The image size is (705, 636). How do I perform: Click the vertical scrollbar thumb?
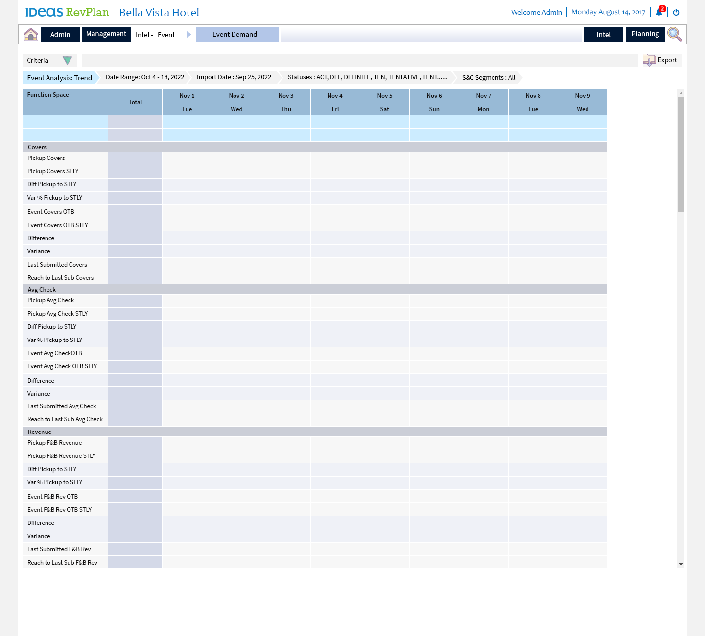(681, 154)
